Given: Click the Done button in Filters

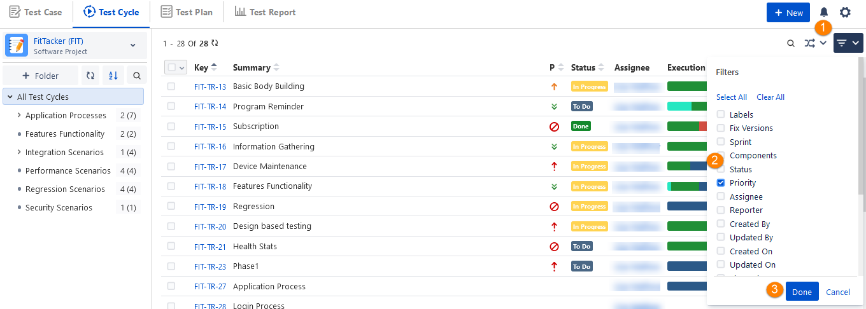Looking at the screenshot, I should pyautogui.click(x=802, y=292).
